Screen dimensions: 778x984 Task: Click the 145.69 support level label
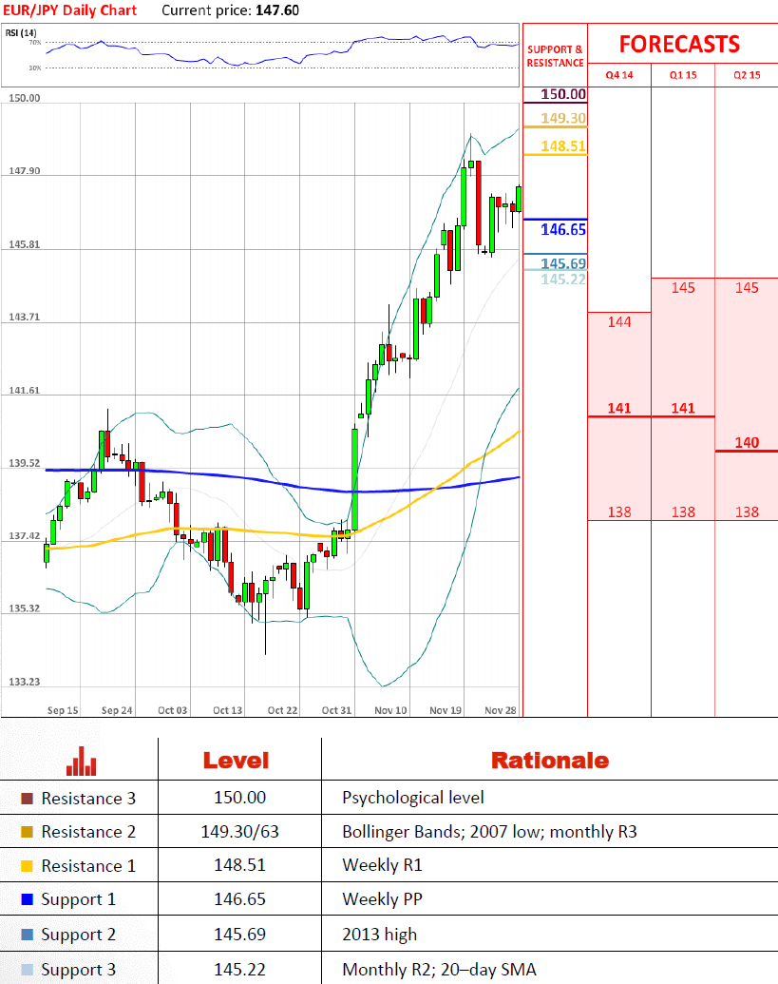[563, 263]
